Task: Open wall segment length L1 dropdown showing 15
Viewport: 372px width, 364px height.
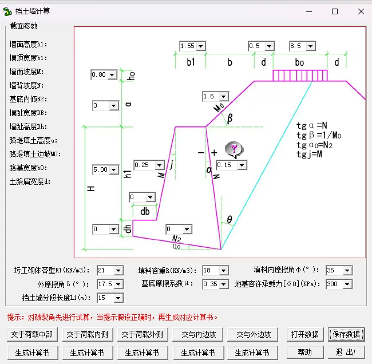Action: click(x=118, y=298)
